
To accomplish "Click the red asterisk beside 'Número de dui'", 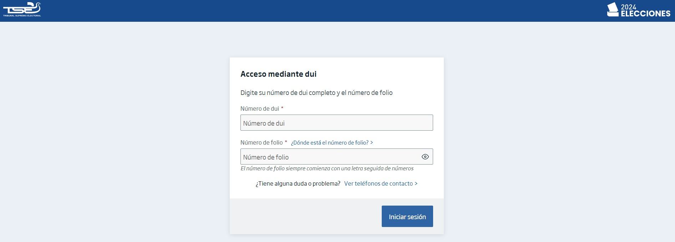I will [282, 108].
